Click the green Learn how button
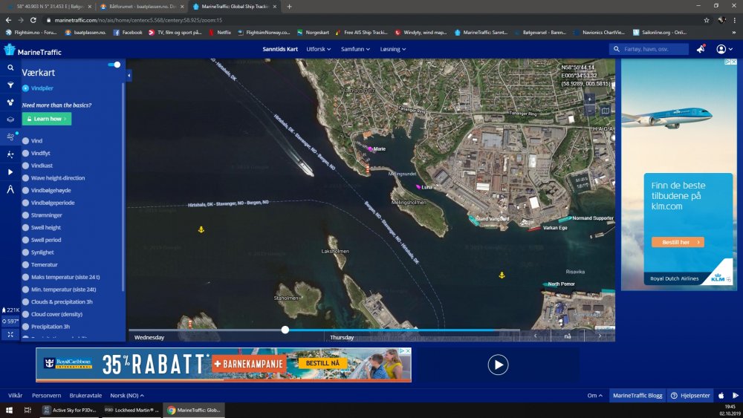This screenshot has height=418, width=743. pos(46,119)
